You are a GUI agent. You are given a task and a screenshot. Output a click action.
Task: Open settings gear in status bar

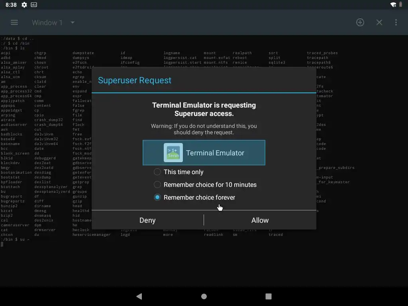point(24,5)
